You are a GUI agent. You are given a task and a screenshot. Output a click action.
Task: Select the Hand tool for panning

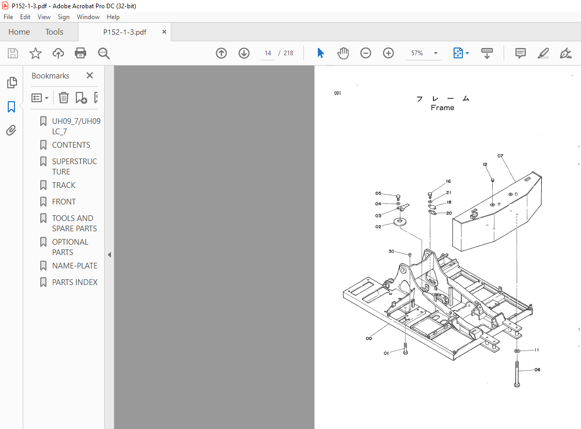tap(343, 53)
